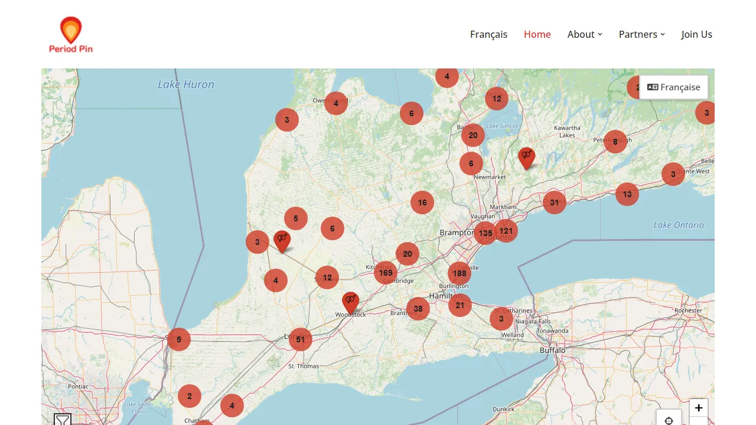756x425 pixels.
Task: Click the 121 cluster east of Toronto
Action: pos(506,231)
